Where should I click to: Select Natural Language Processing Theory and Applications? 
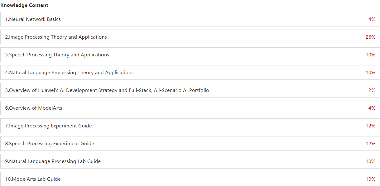pos(190,73)
